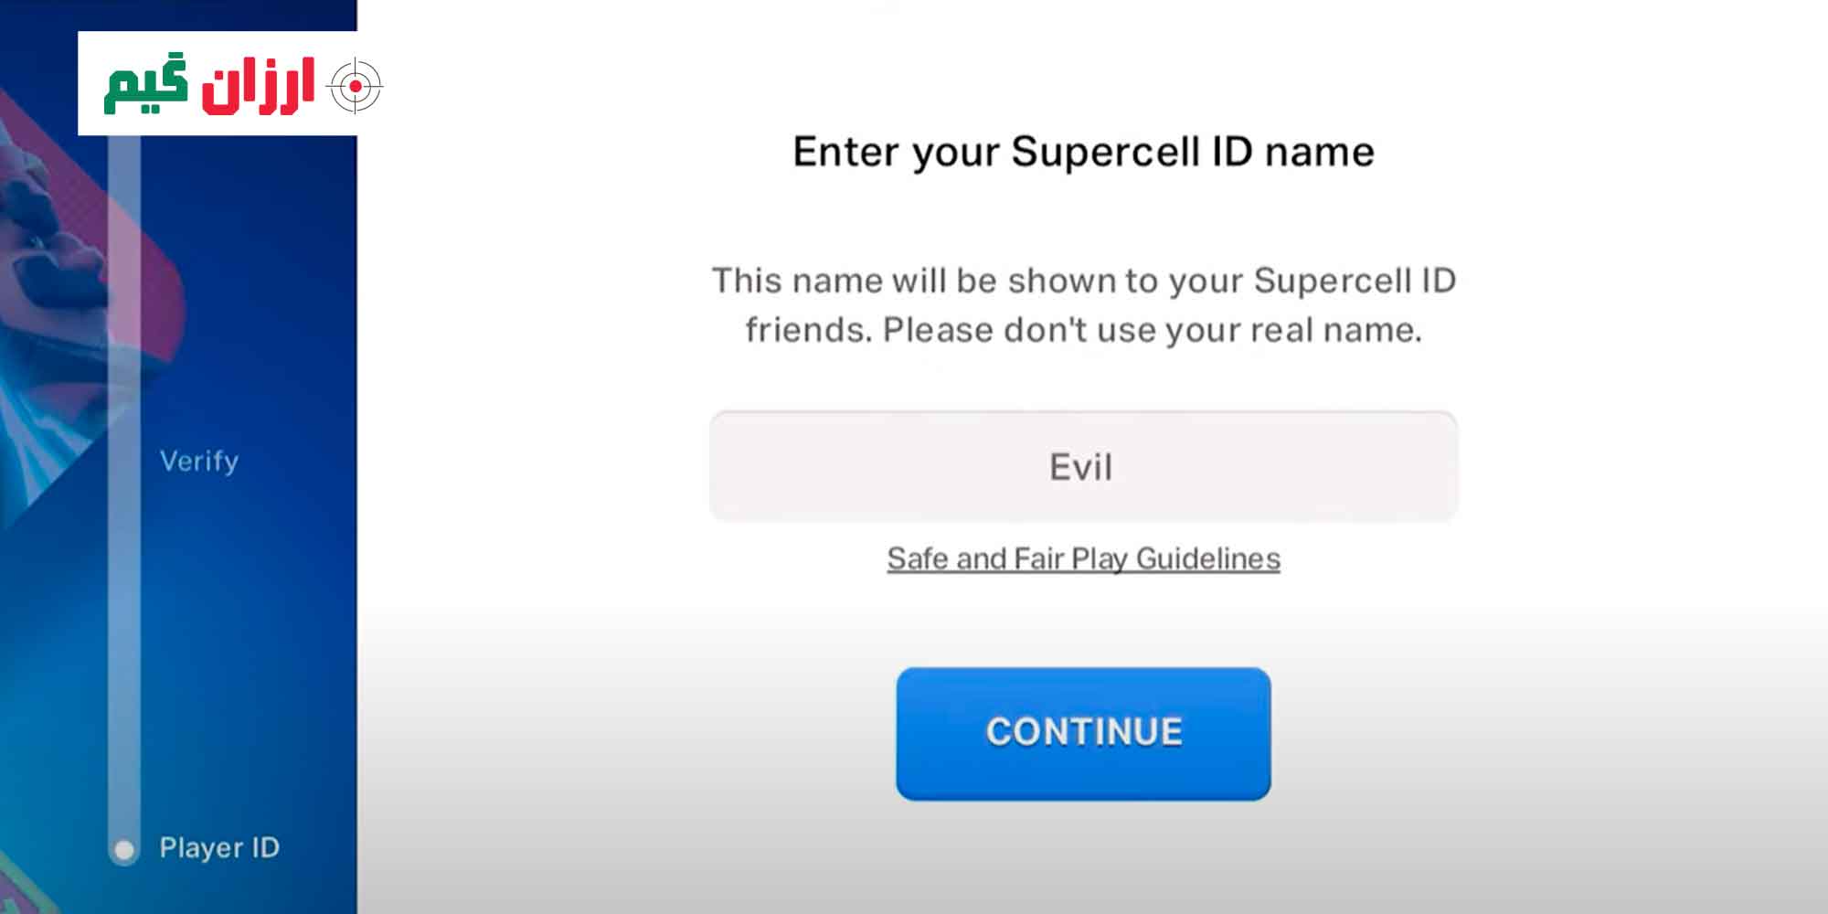This screenshot has height=914, width=1828.
Task: Open the Safe and Fair Play Guidelines link
Action: tap(1083, 558)
